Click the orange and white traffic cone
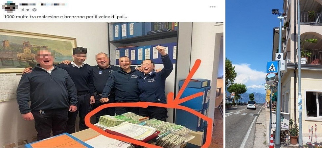Image resolution: width=322 pixels, height=148 pixels. 271,141
